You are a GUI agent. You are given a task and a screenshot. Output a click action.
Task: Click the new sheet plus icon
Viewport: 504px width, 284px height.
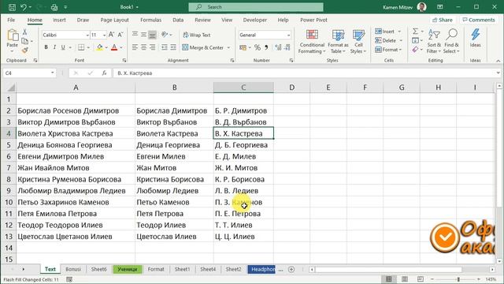pyautogui.click(x=291, y=269)
